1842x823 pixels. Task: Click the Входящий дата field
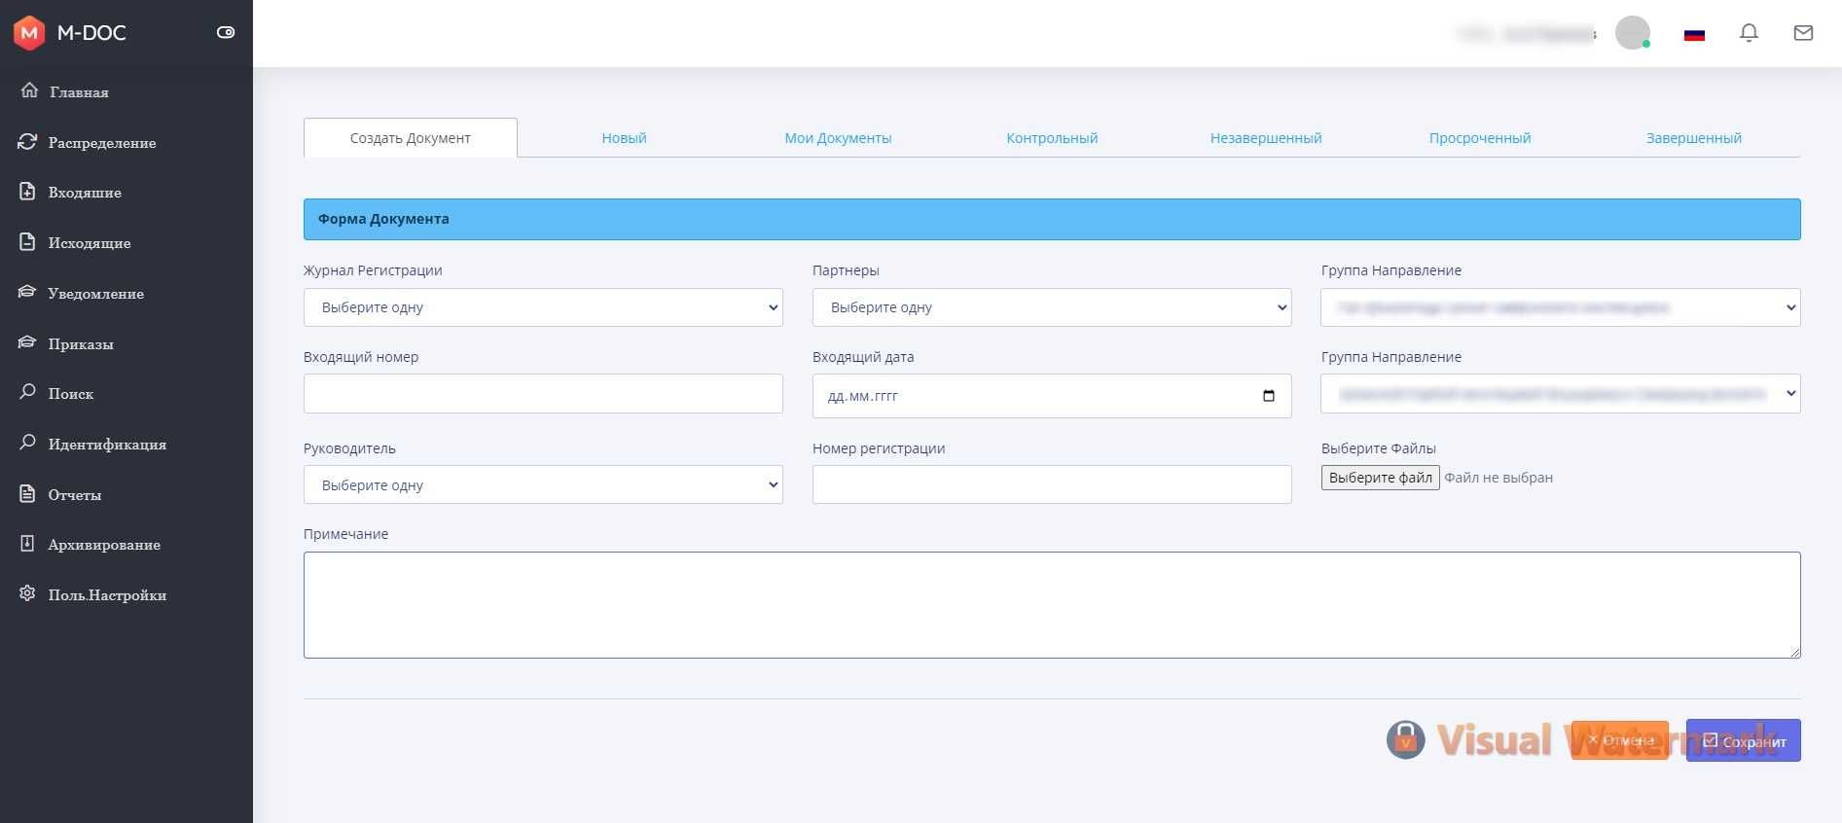pyautogui.click(x=1052, y=396)
